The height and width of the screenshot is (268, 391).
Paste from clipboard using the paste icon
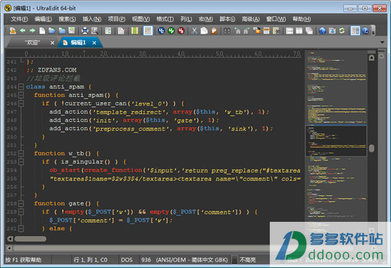[x=214, y=31]
